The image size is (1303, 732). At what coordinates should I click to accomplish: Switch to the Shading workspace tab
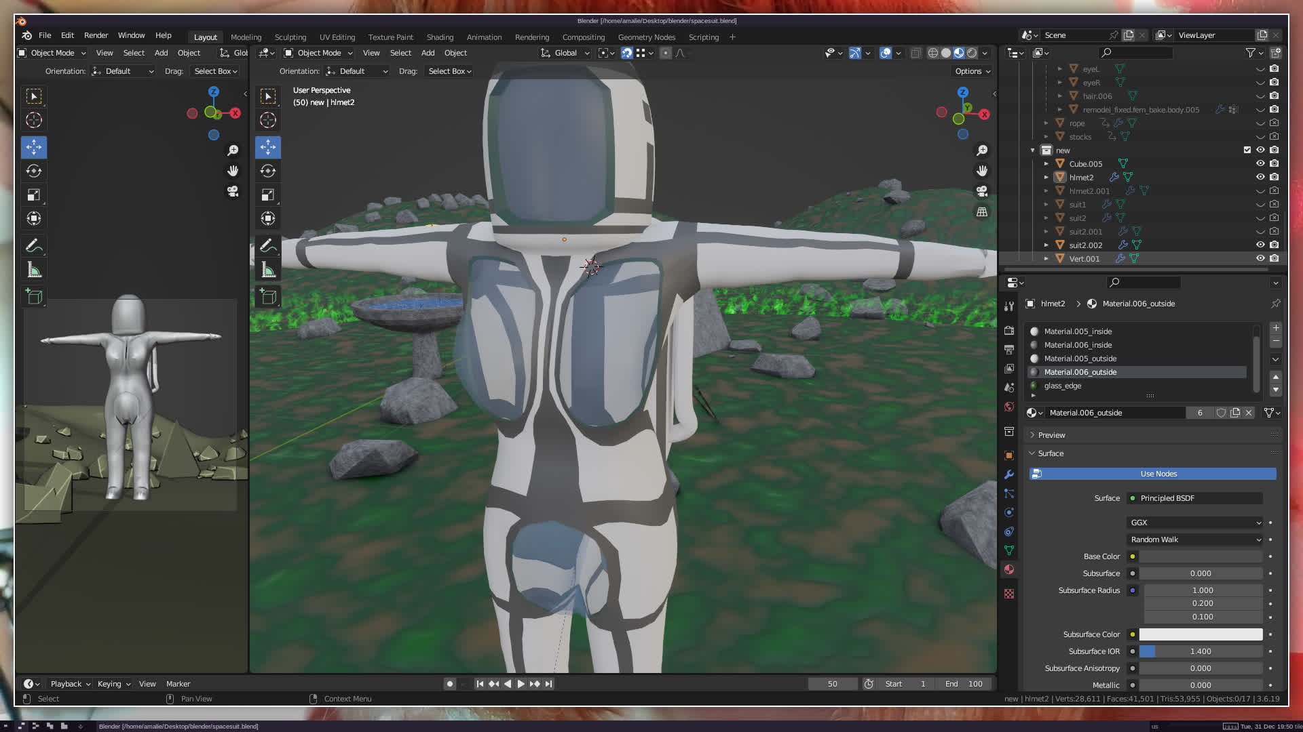(440, 37)
